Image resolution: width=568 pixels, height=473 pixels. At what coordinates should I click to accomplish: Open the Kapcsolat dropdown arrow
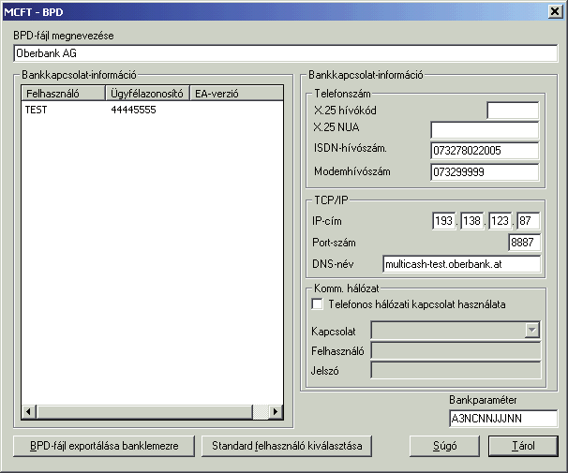tap(531, 330)
